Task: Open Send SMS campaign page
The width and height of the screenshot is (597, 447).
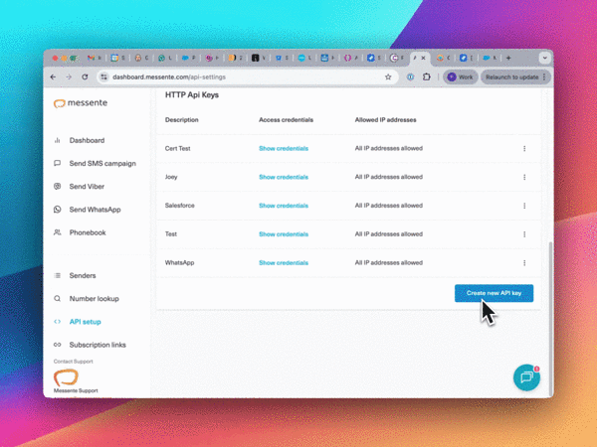Action: pyautogui.click(x=102, y=163)
